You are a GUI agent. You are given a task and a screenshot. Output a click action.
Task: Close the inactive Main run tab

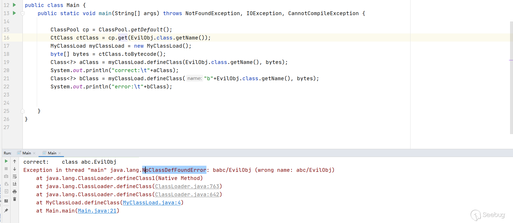pos(34,153)
